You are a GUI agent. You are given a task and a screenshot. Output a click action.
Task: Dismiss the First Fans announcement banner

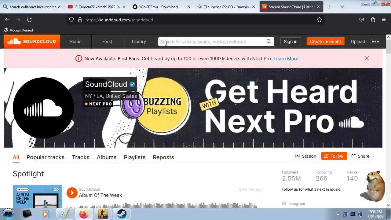367,58
